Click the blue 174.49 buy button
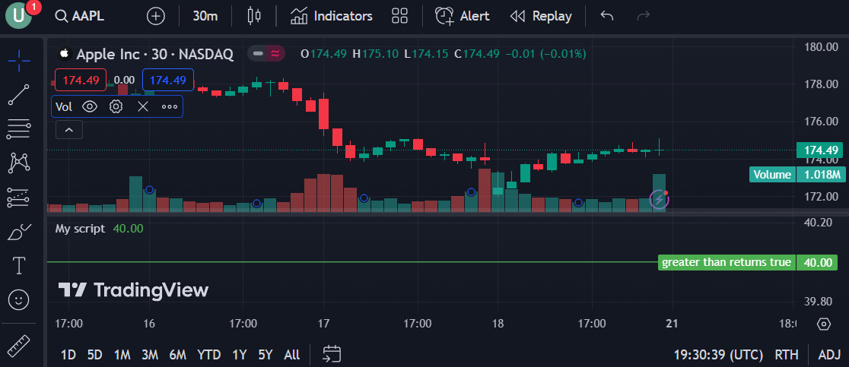The width and height of the screenshot is (849, 367). tap(168, 80)
